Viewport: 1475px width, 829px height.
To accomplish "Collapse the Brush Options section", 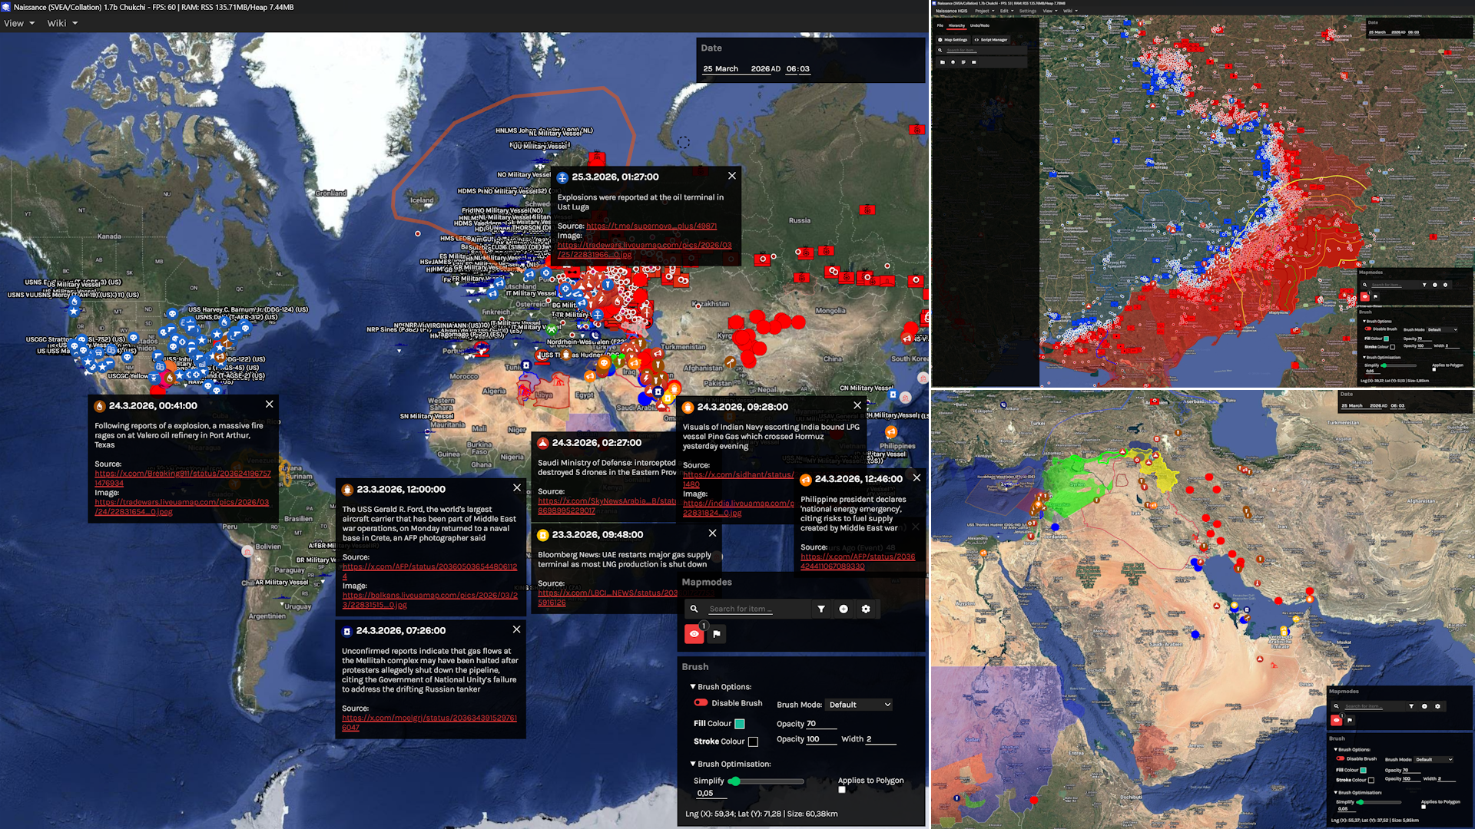I will (x=693, y=687).
